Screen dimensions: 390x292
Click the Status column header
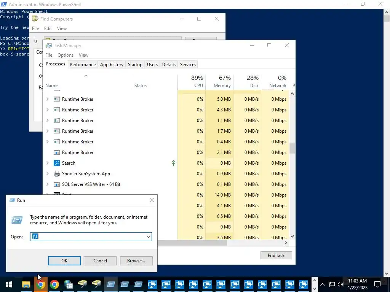(155, 82)
